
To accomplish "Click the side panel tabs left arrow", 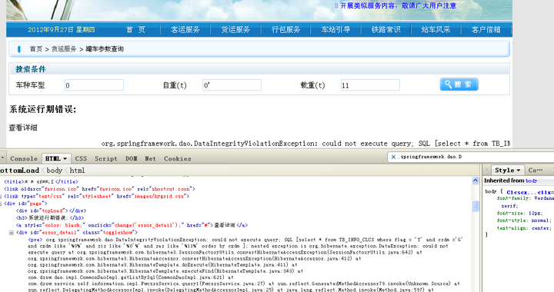I will pyautogui.click(x=486, y=170).
